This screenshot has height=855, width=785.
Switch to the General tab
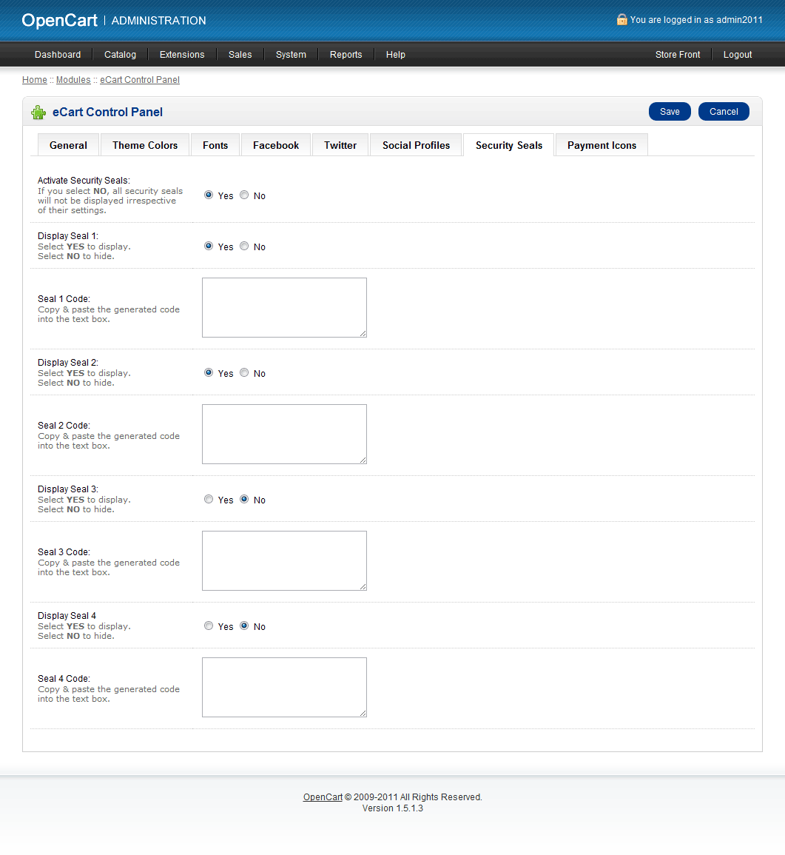pyautogui.click(x=68, y=145)
